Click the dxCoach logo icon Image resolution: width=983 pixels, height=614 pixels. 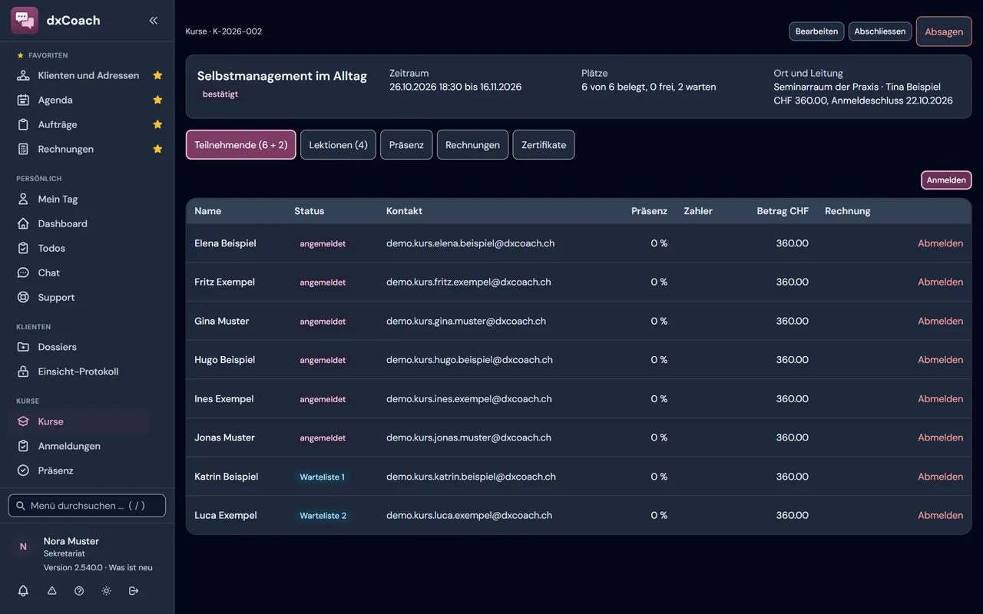(x=25, y=21)
